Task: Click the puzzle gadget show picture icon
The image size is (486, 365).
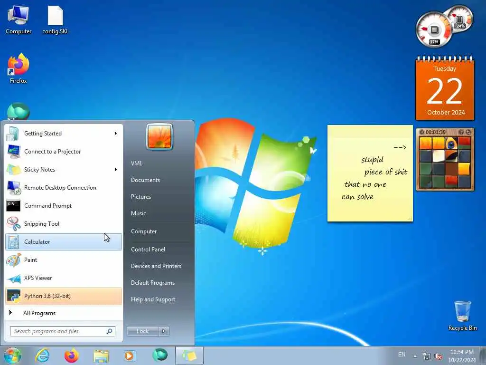Action: 461,132
